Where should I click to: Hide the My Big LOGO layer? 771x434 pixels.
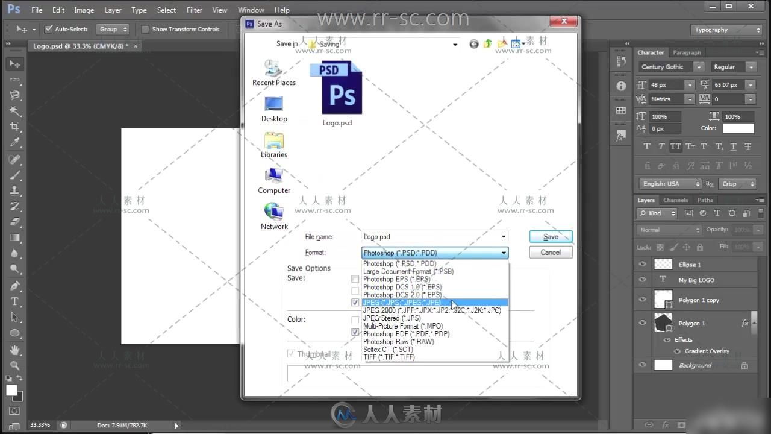(642, 280)
